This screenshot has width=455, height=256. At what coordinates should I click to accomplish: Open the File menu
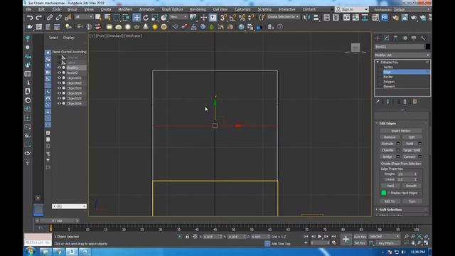(28, 9)
